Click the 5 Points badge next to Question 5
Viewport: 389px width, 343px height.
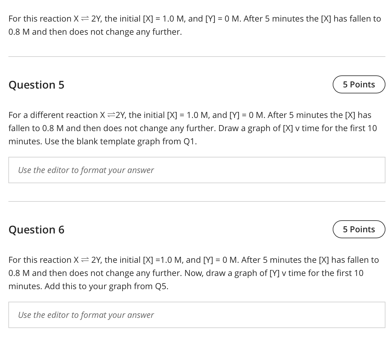[359, 84]
